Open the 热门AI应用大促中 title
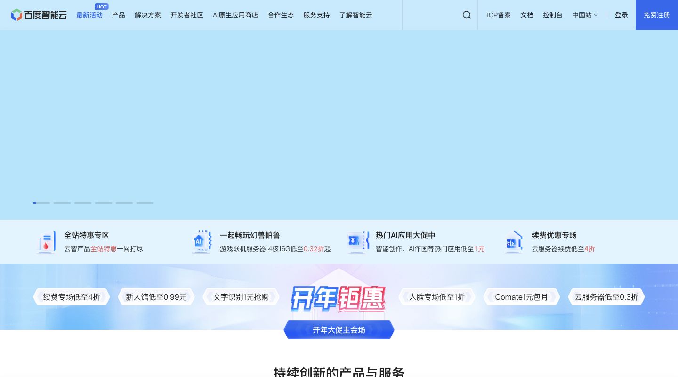678x377 pixels. pyautogui.click(x=405, y=235)
